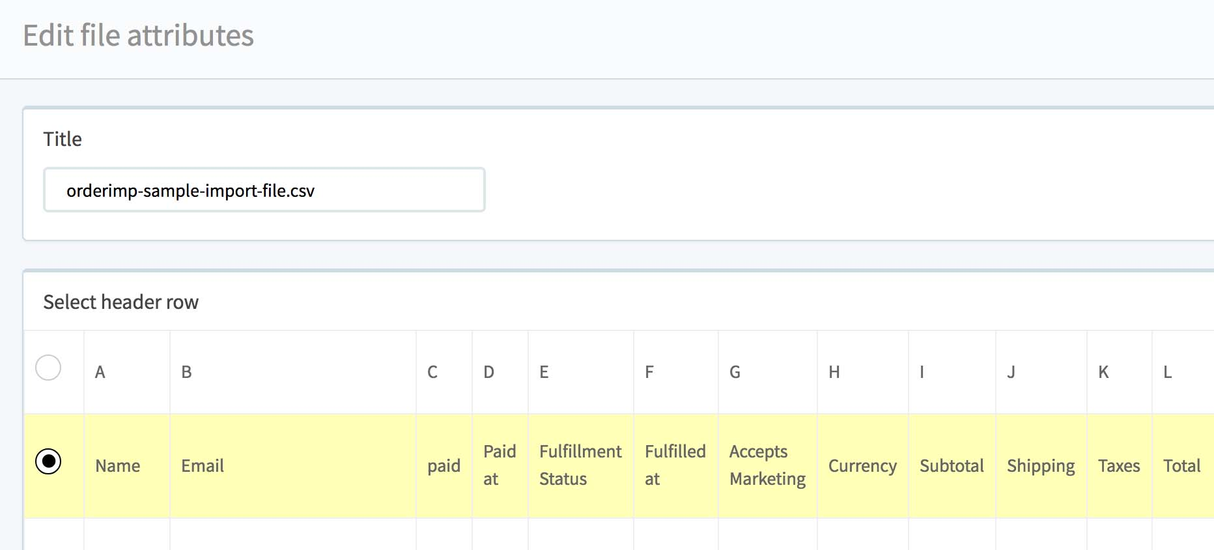Click the 'Fulfilled at' header cell

[x=676, y=466]
